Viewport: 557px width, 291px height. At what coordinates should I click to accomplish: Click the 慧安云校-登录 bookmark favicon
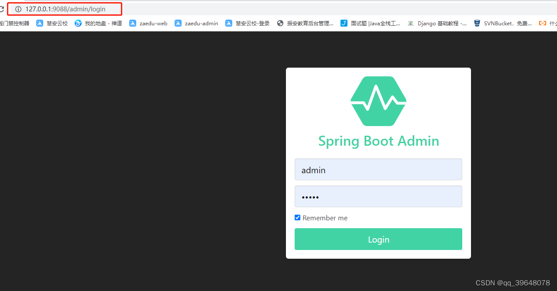click(229, 24)
